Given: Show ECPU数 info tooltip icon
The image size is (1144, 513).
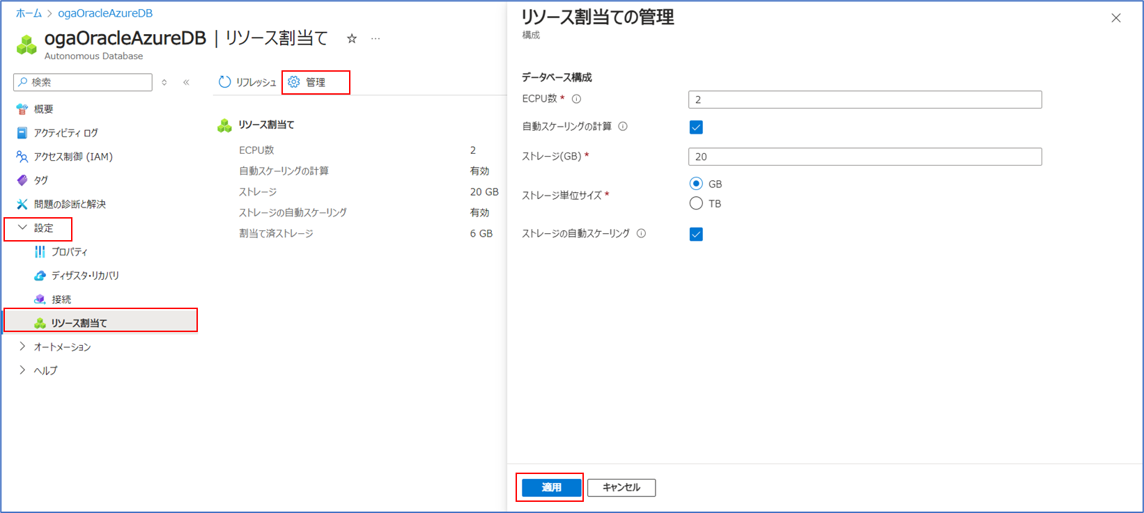Looking at the screenshot, I should [x=576, y=99].
